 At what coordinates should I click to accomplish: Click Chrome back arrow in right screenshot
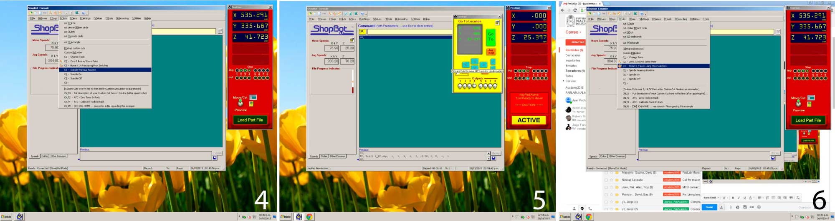point(562,10)
